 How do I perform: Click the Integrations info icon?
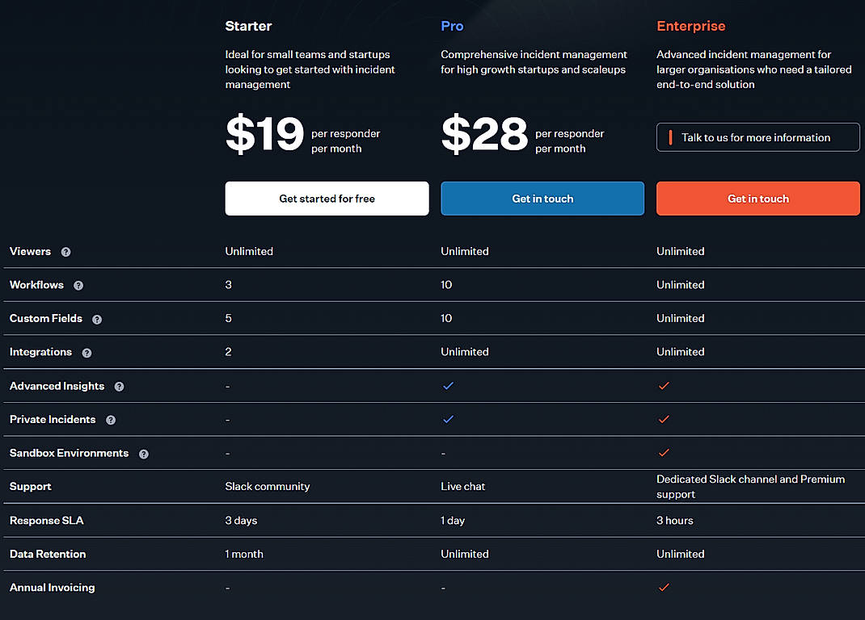click(86, 352)
